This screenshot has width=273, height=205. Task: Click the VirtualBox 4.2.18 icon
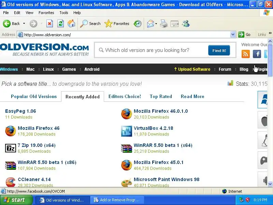click(127, 131)
